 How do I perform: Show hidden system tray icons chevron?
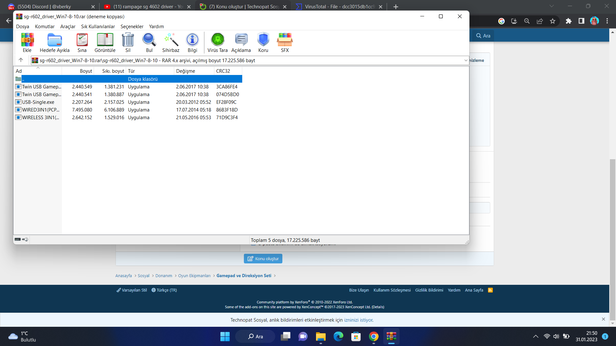tap(535, 336)
